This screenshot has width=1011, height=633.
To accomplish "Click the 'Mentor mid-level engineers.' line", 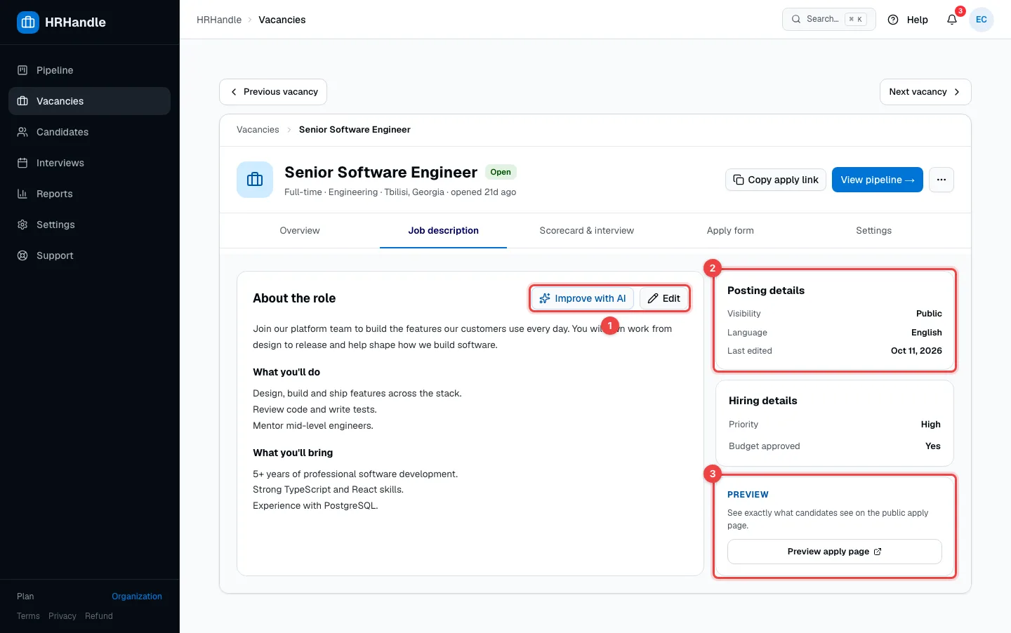I will (x=313, y=426).
